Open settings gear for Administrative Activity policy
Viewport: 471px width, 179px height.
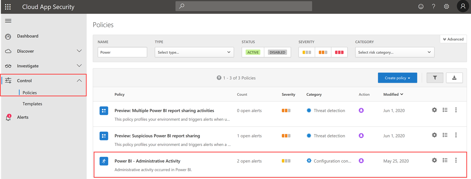434,160
